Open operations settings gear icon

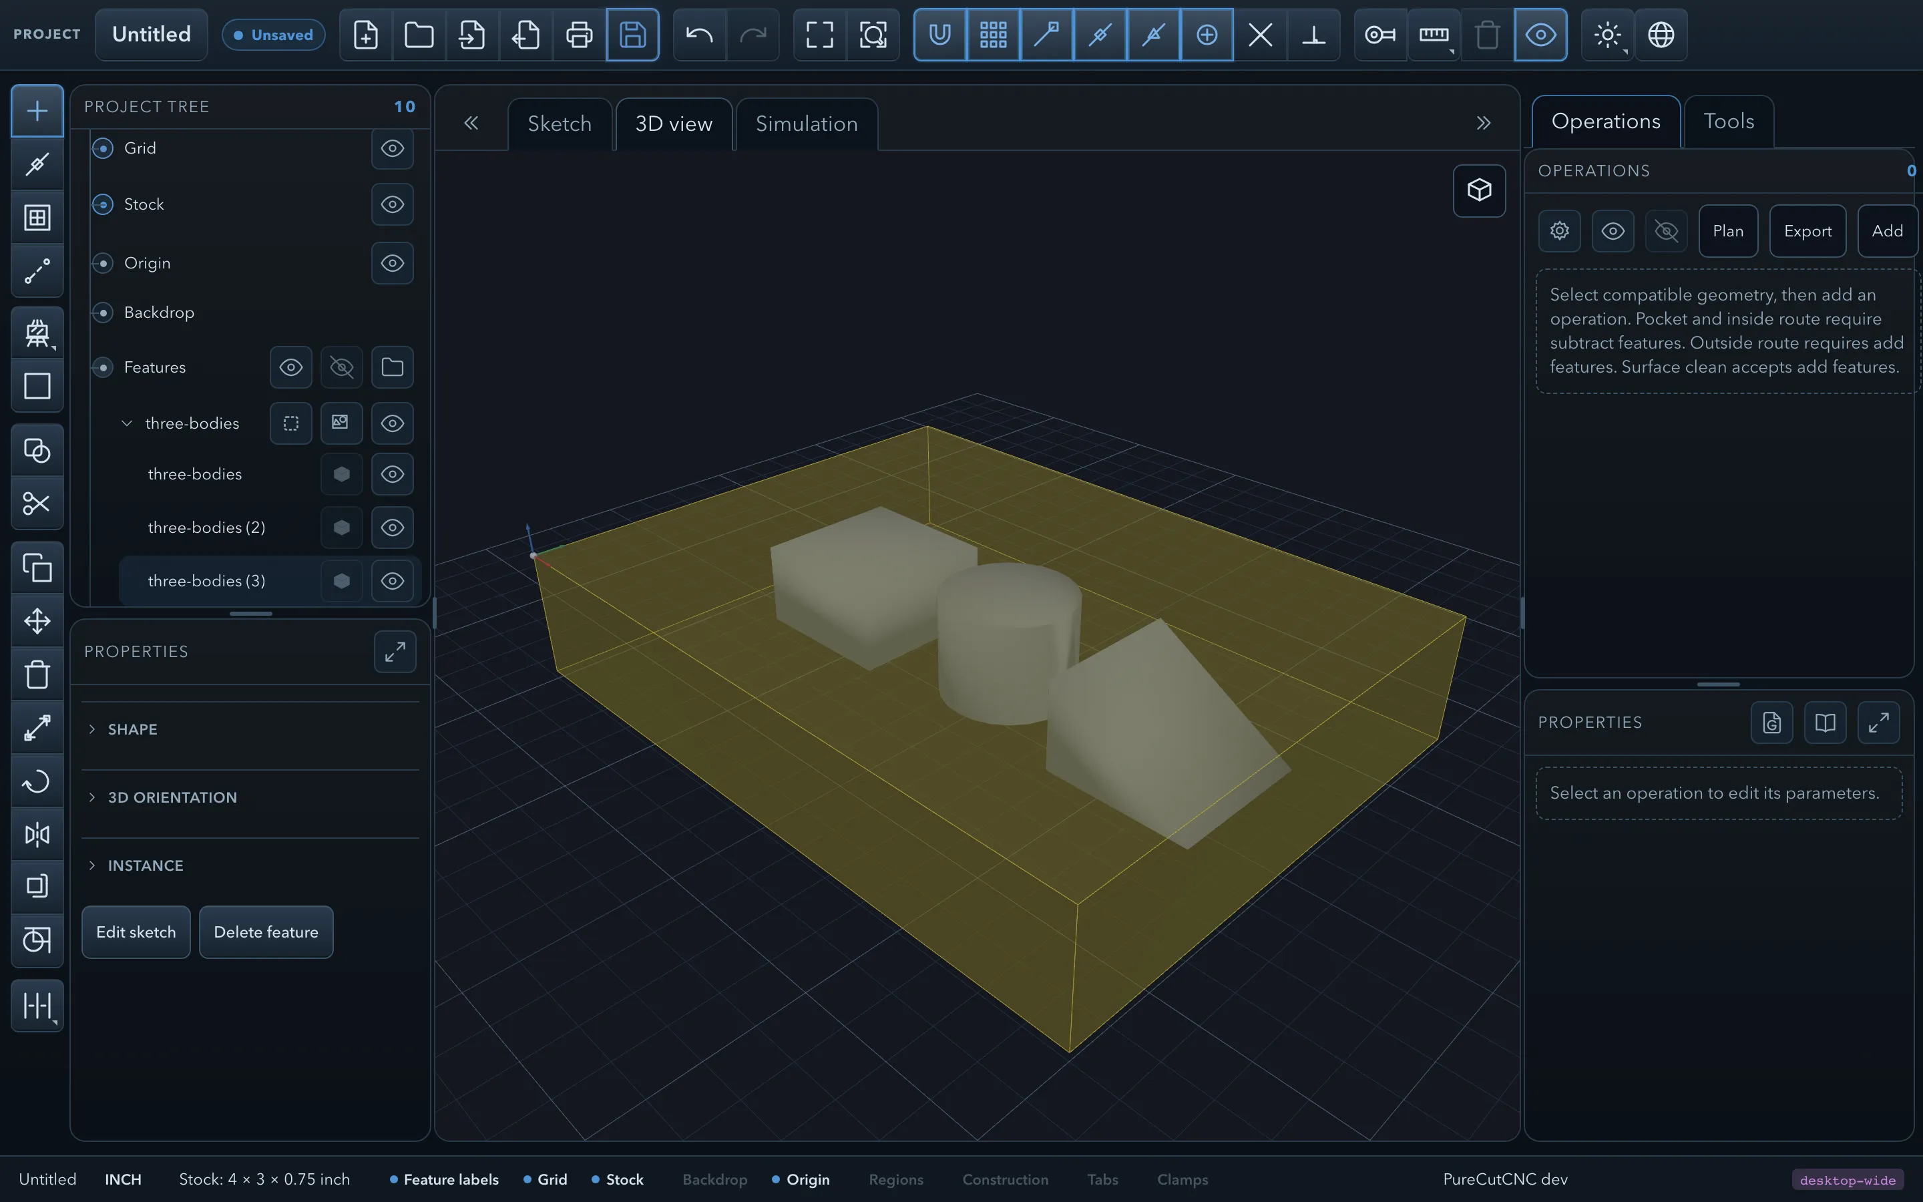tap(1559, 231)
